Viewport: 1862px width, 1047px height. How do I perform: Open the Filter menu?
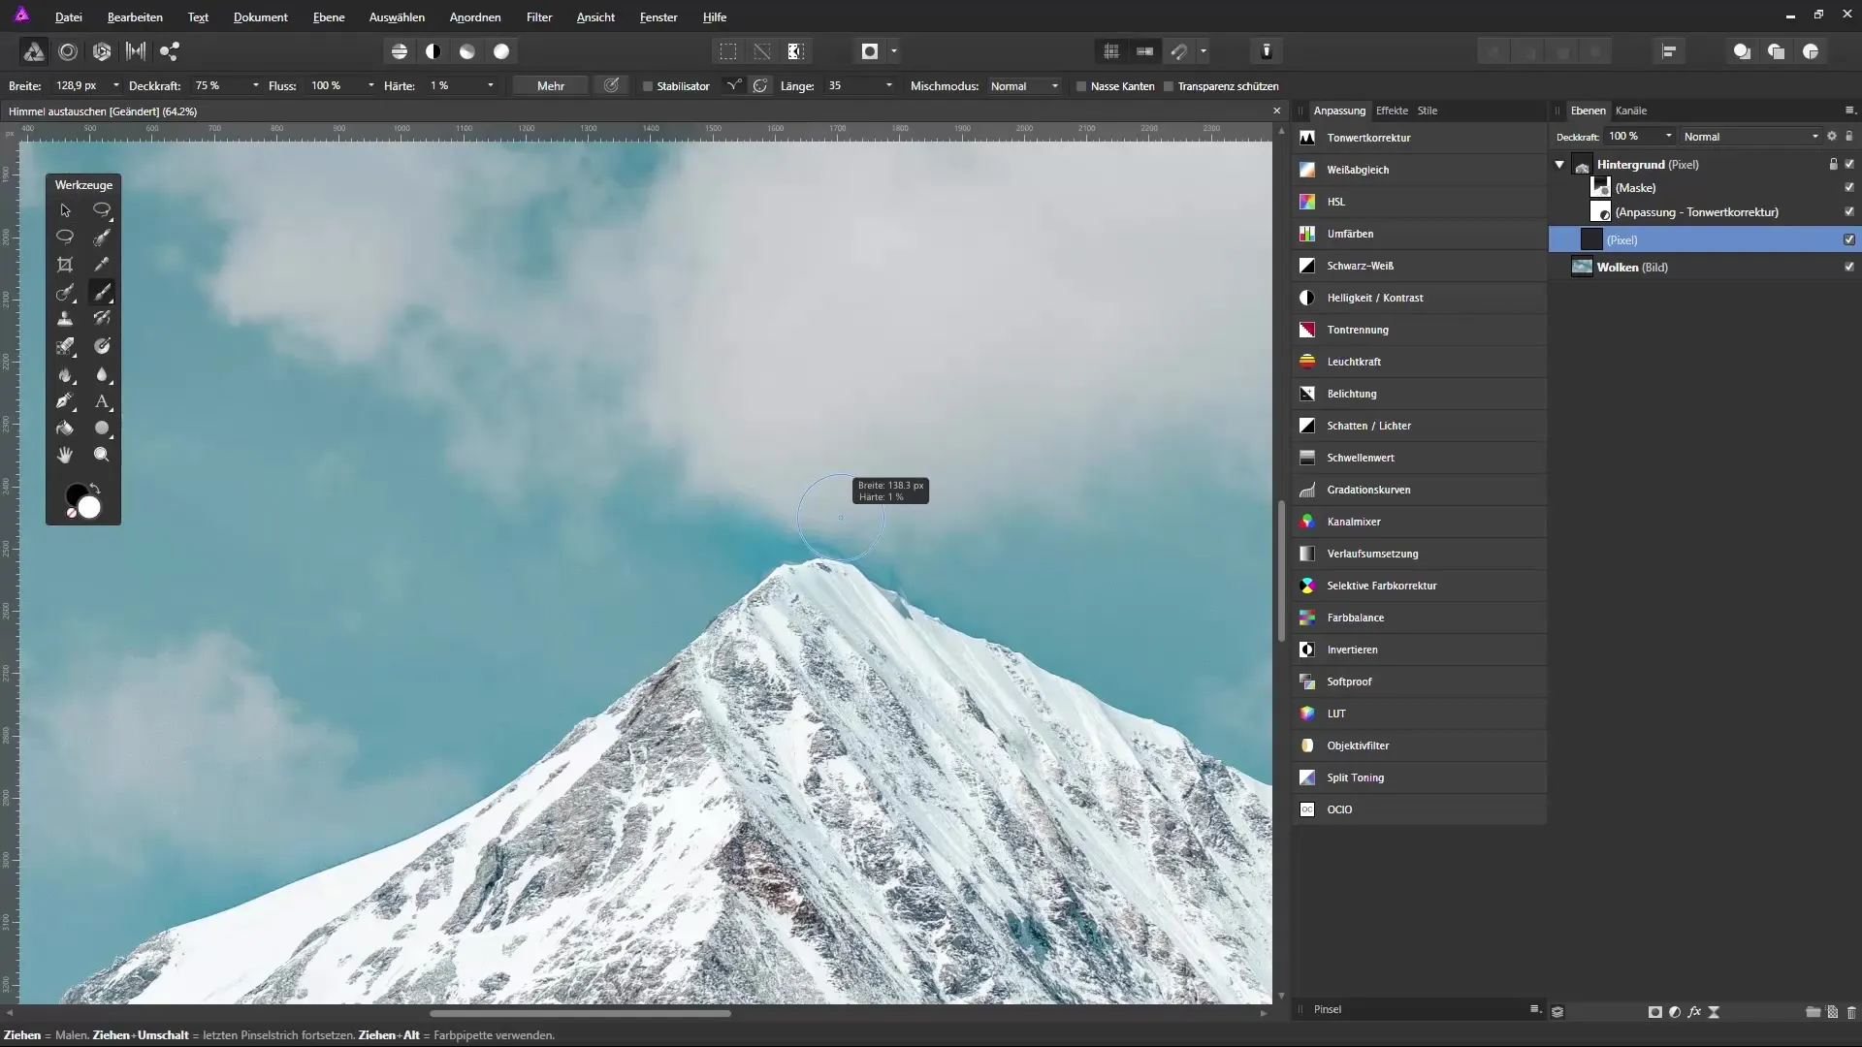539,17
